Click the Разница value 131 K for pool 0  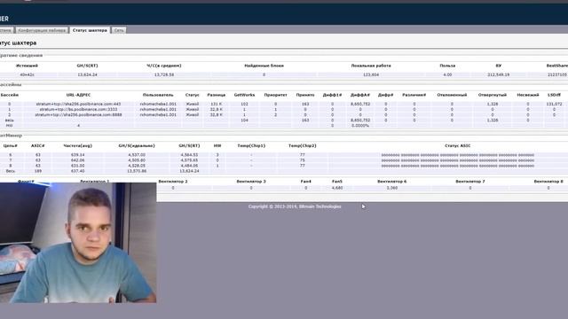coord(217,104)
